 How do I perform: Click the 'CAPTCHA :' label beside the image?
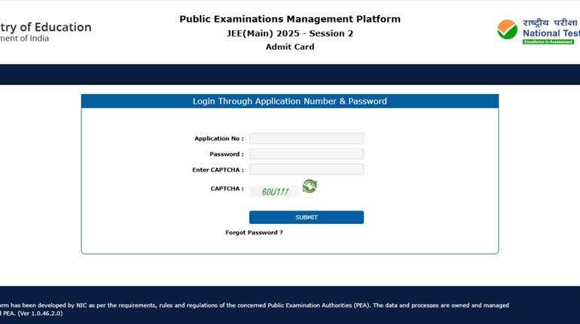[x=227, y=189]
